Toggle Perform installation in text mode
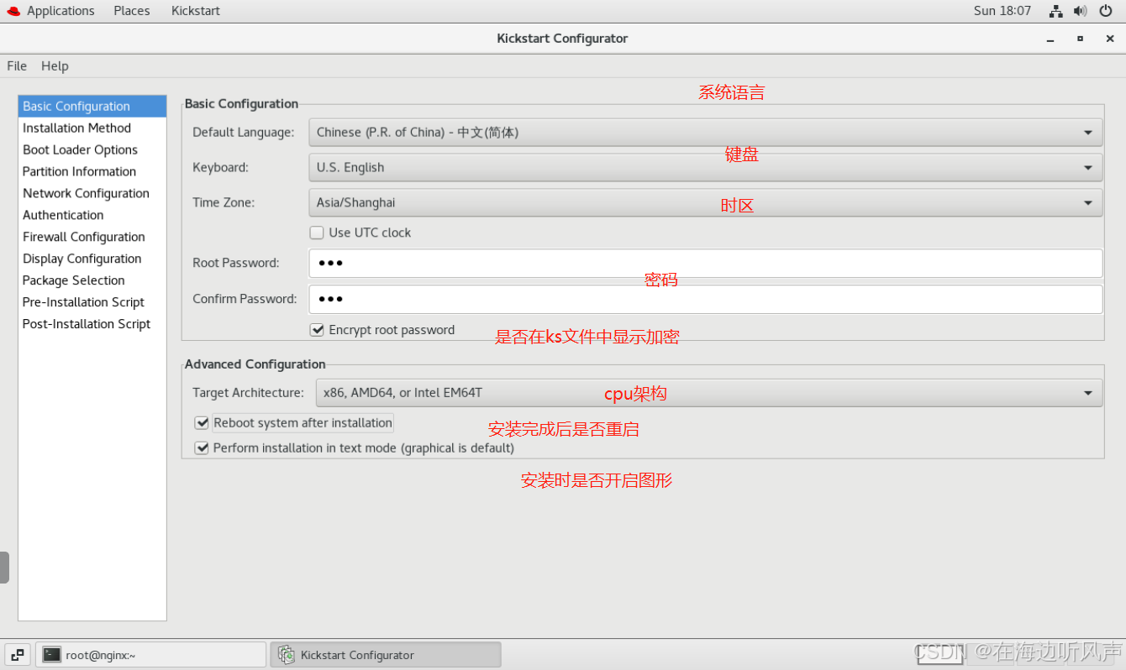1126x670 pixels. (202, 448)
